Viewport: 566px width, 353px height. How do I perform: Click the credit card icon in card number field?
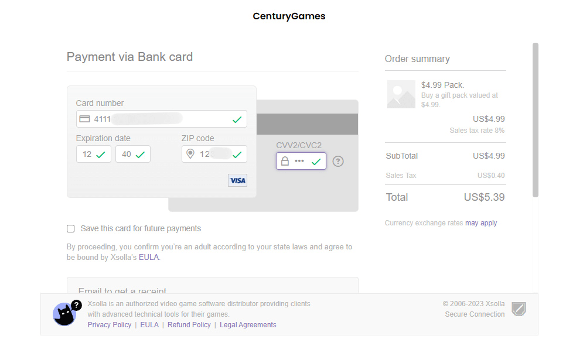coord(84,119)
